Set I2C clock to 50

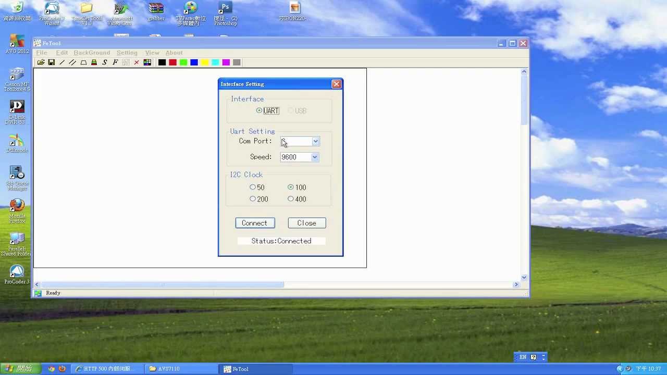click(253, 187)
